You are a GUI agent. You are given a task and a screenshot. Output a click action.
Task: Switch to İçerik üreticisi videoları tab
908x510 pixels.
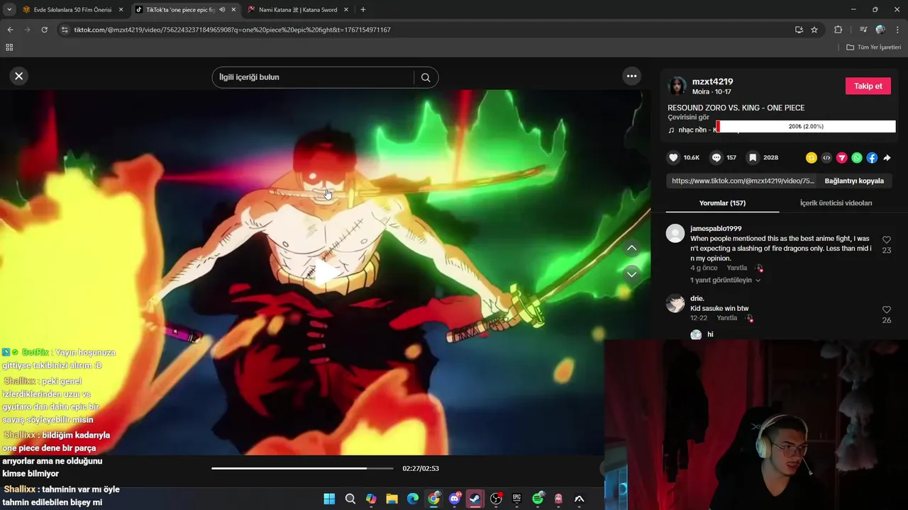coord(836,203)
